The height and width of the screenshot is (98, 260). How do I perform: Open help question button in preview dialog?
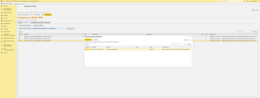coord(190,40)
